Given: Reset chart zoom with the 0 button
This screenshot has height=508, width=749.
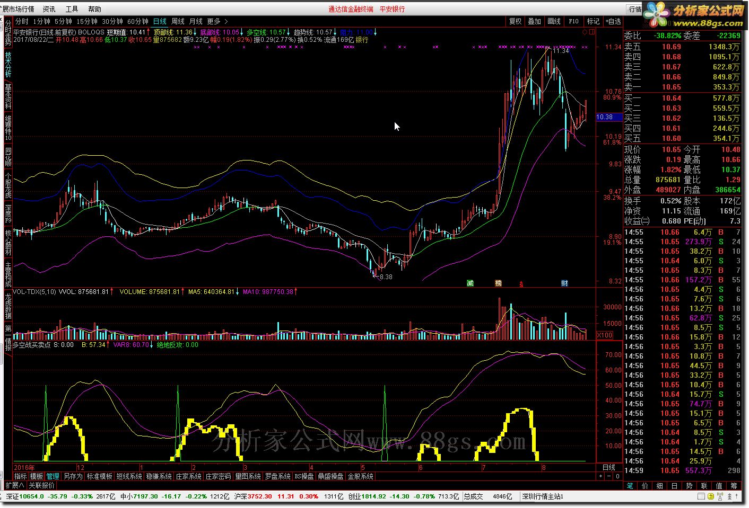Looking at the screenshot, I should click(x=617, y=476).
